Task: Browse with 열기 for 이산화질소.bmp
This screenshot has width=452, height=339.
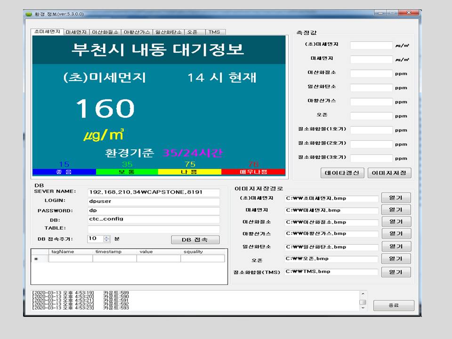Action: [x=396, y=222]
